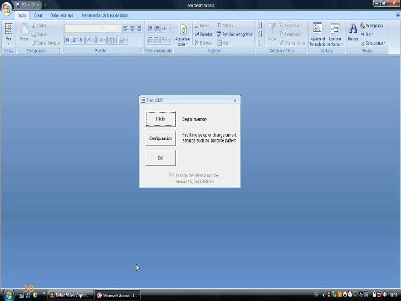Expand the Fuente dialog launcher

(140, 51)
